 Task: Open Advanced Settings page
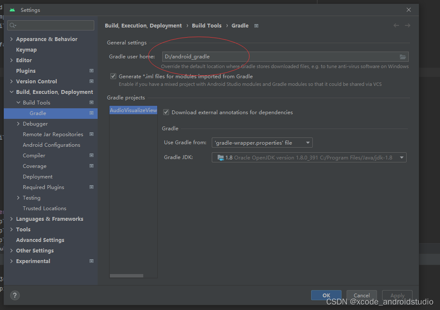[40, 240]
